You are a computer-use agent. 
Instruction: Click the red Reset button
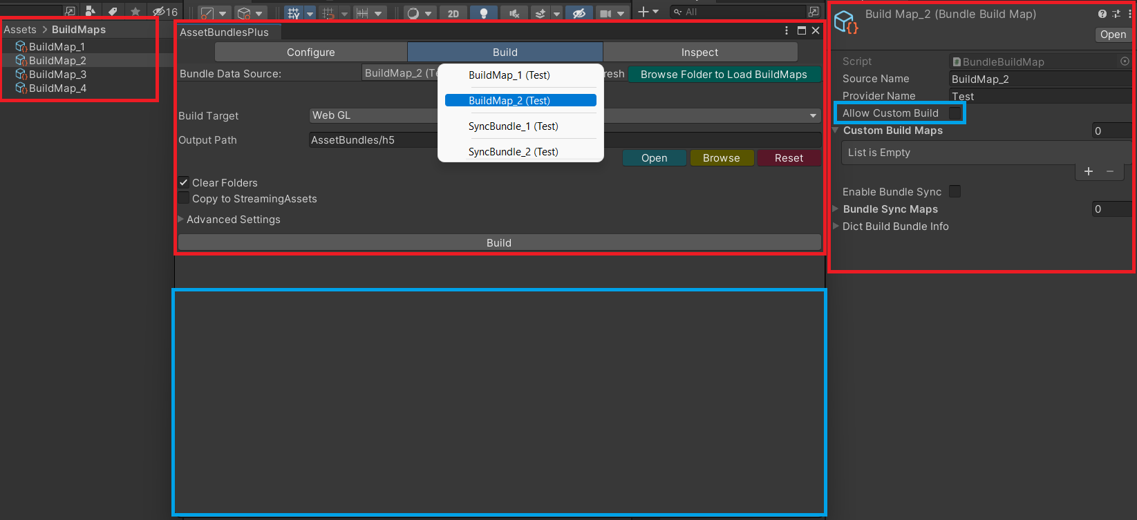click(789, 158)
